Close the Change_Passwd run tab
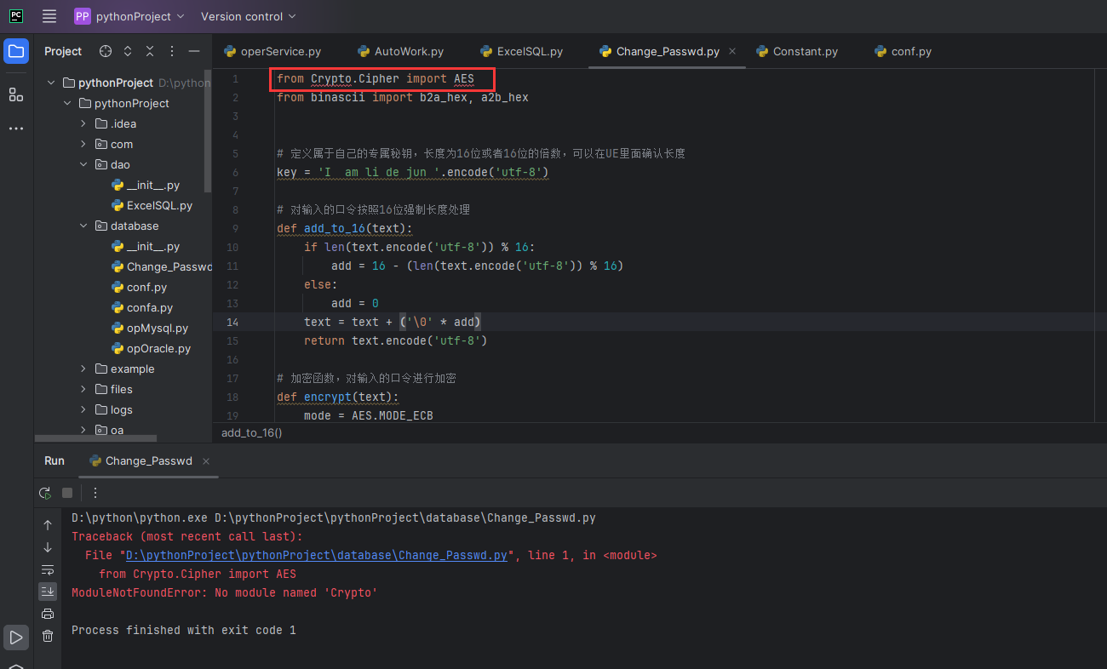Image resolution: width=1107 pixels, height=669 pixels. tap(206, 461)
